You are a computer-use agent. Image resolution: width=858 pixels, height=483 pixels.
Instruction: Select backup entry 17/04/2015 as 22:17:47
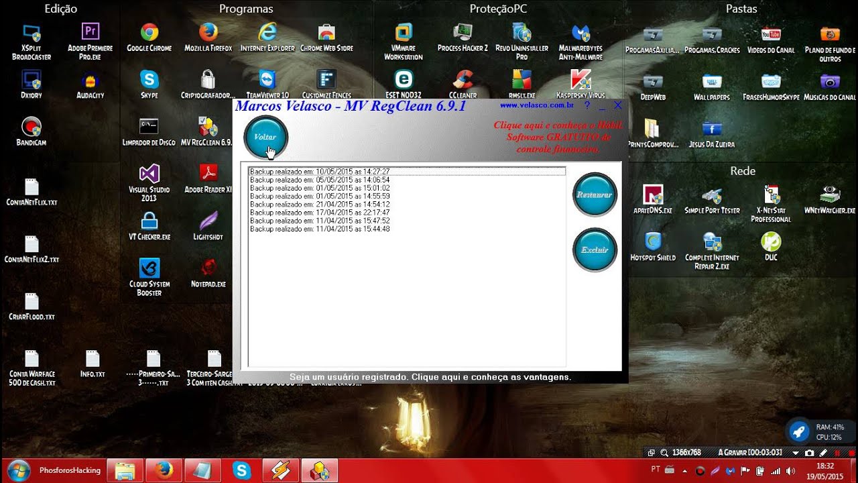click(x=407, y=212)
